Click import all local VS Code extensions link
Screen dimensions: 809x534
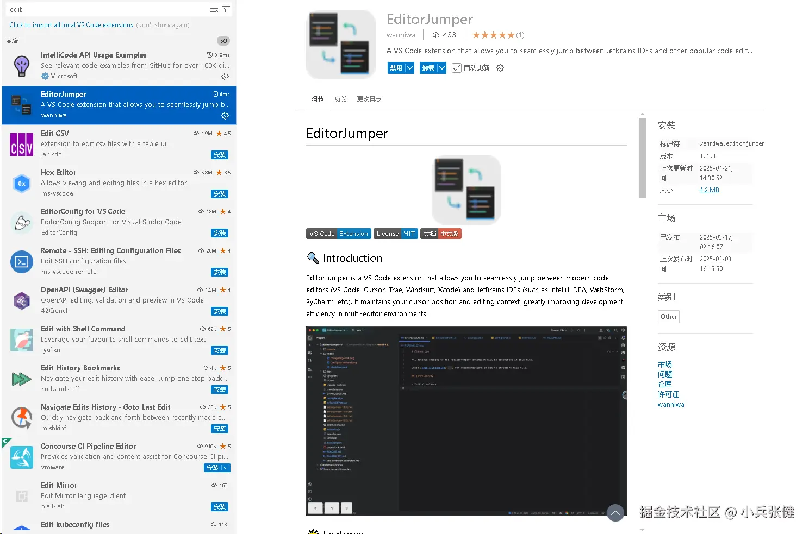(71, 25)
